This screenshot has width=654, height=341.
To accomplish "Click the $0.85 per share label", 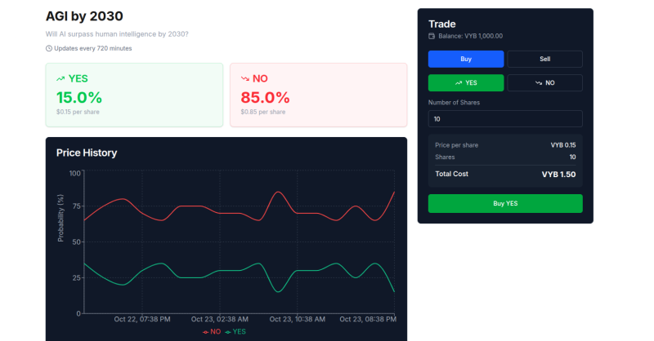I will 263,112.
